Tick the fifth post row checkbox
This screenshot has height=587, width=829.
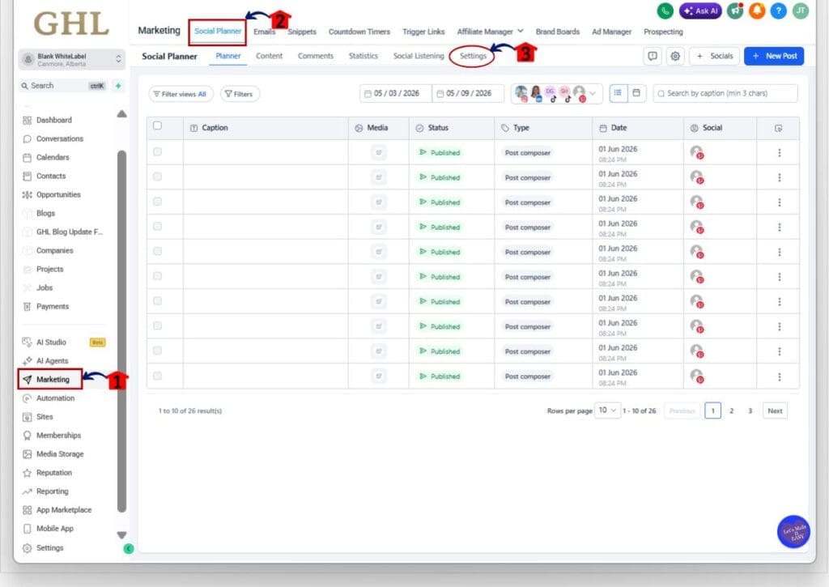click(157, 251)
